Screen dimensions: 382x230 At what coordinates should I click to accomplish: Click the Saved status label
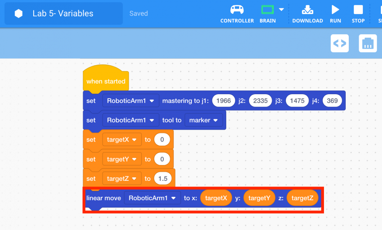point(138,13)
